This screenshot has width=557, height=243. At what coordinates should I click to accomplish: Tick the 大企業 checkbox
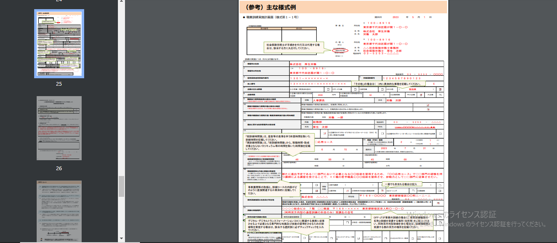coord(440,95)
